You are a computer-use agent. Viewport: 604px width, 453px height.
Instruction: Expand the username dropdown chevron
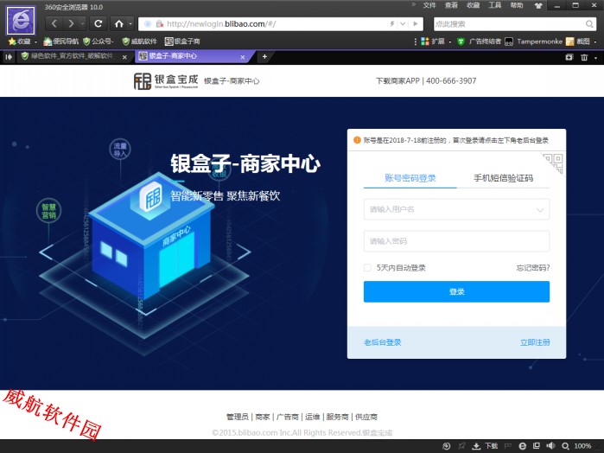[x=540, y=210]
